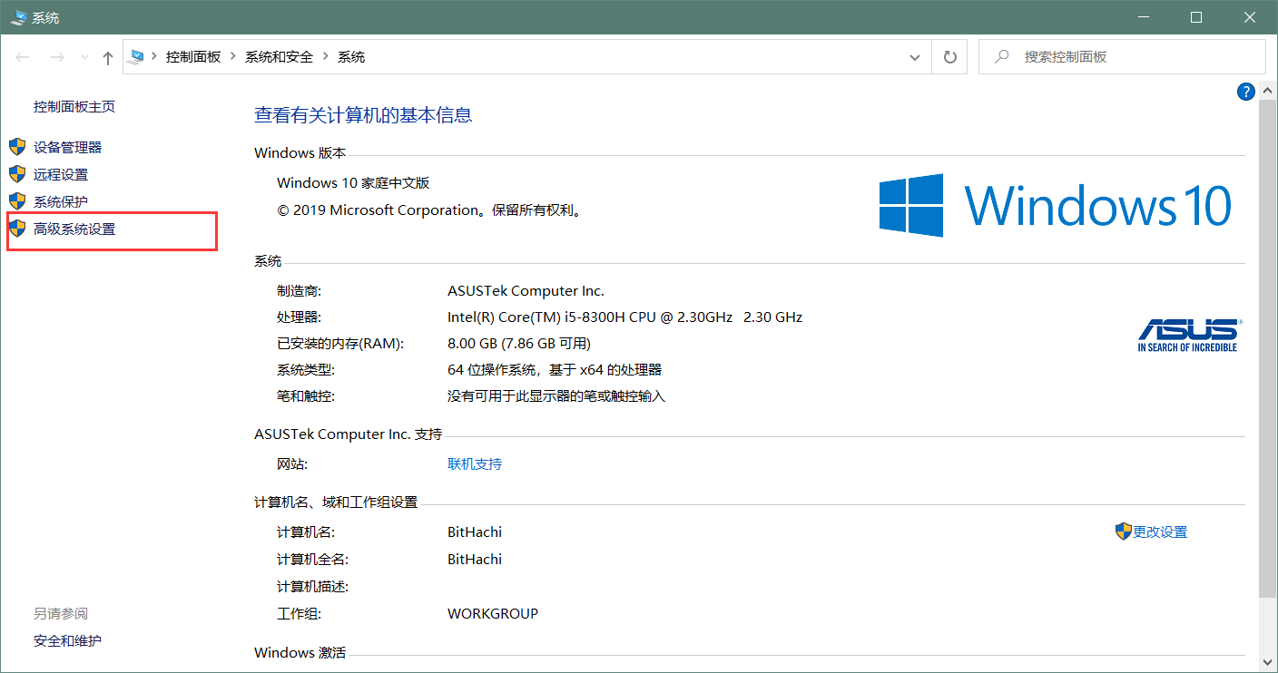Screen dimensions: 1278x673
Task: Refresh the page with the refresh button
Action: pos(950,57)
